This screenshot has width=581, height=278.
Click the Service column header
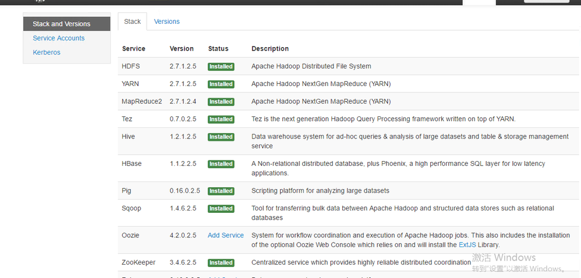pos(134,49)
